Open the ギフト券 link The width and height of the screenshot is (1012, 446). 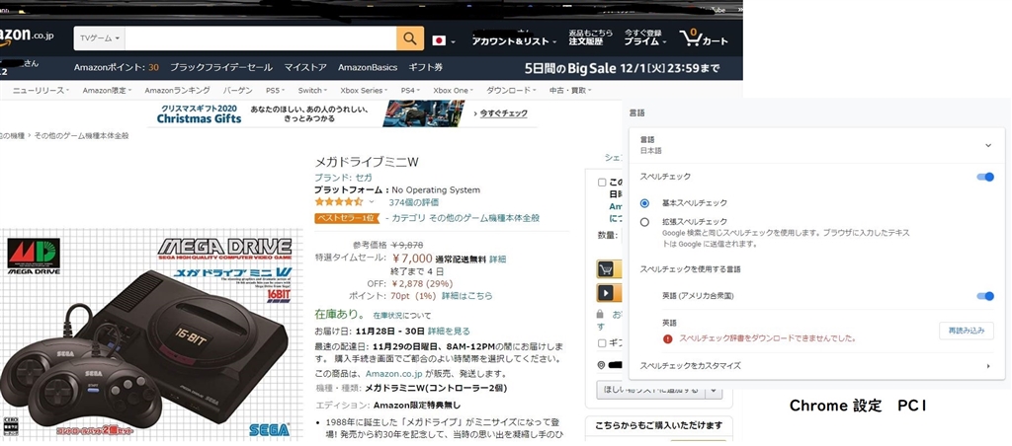tap(425, 67)
